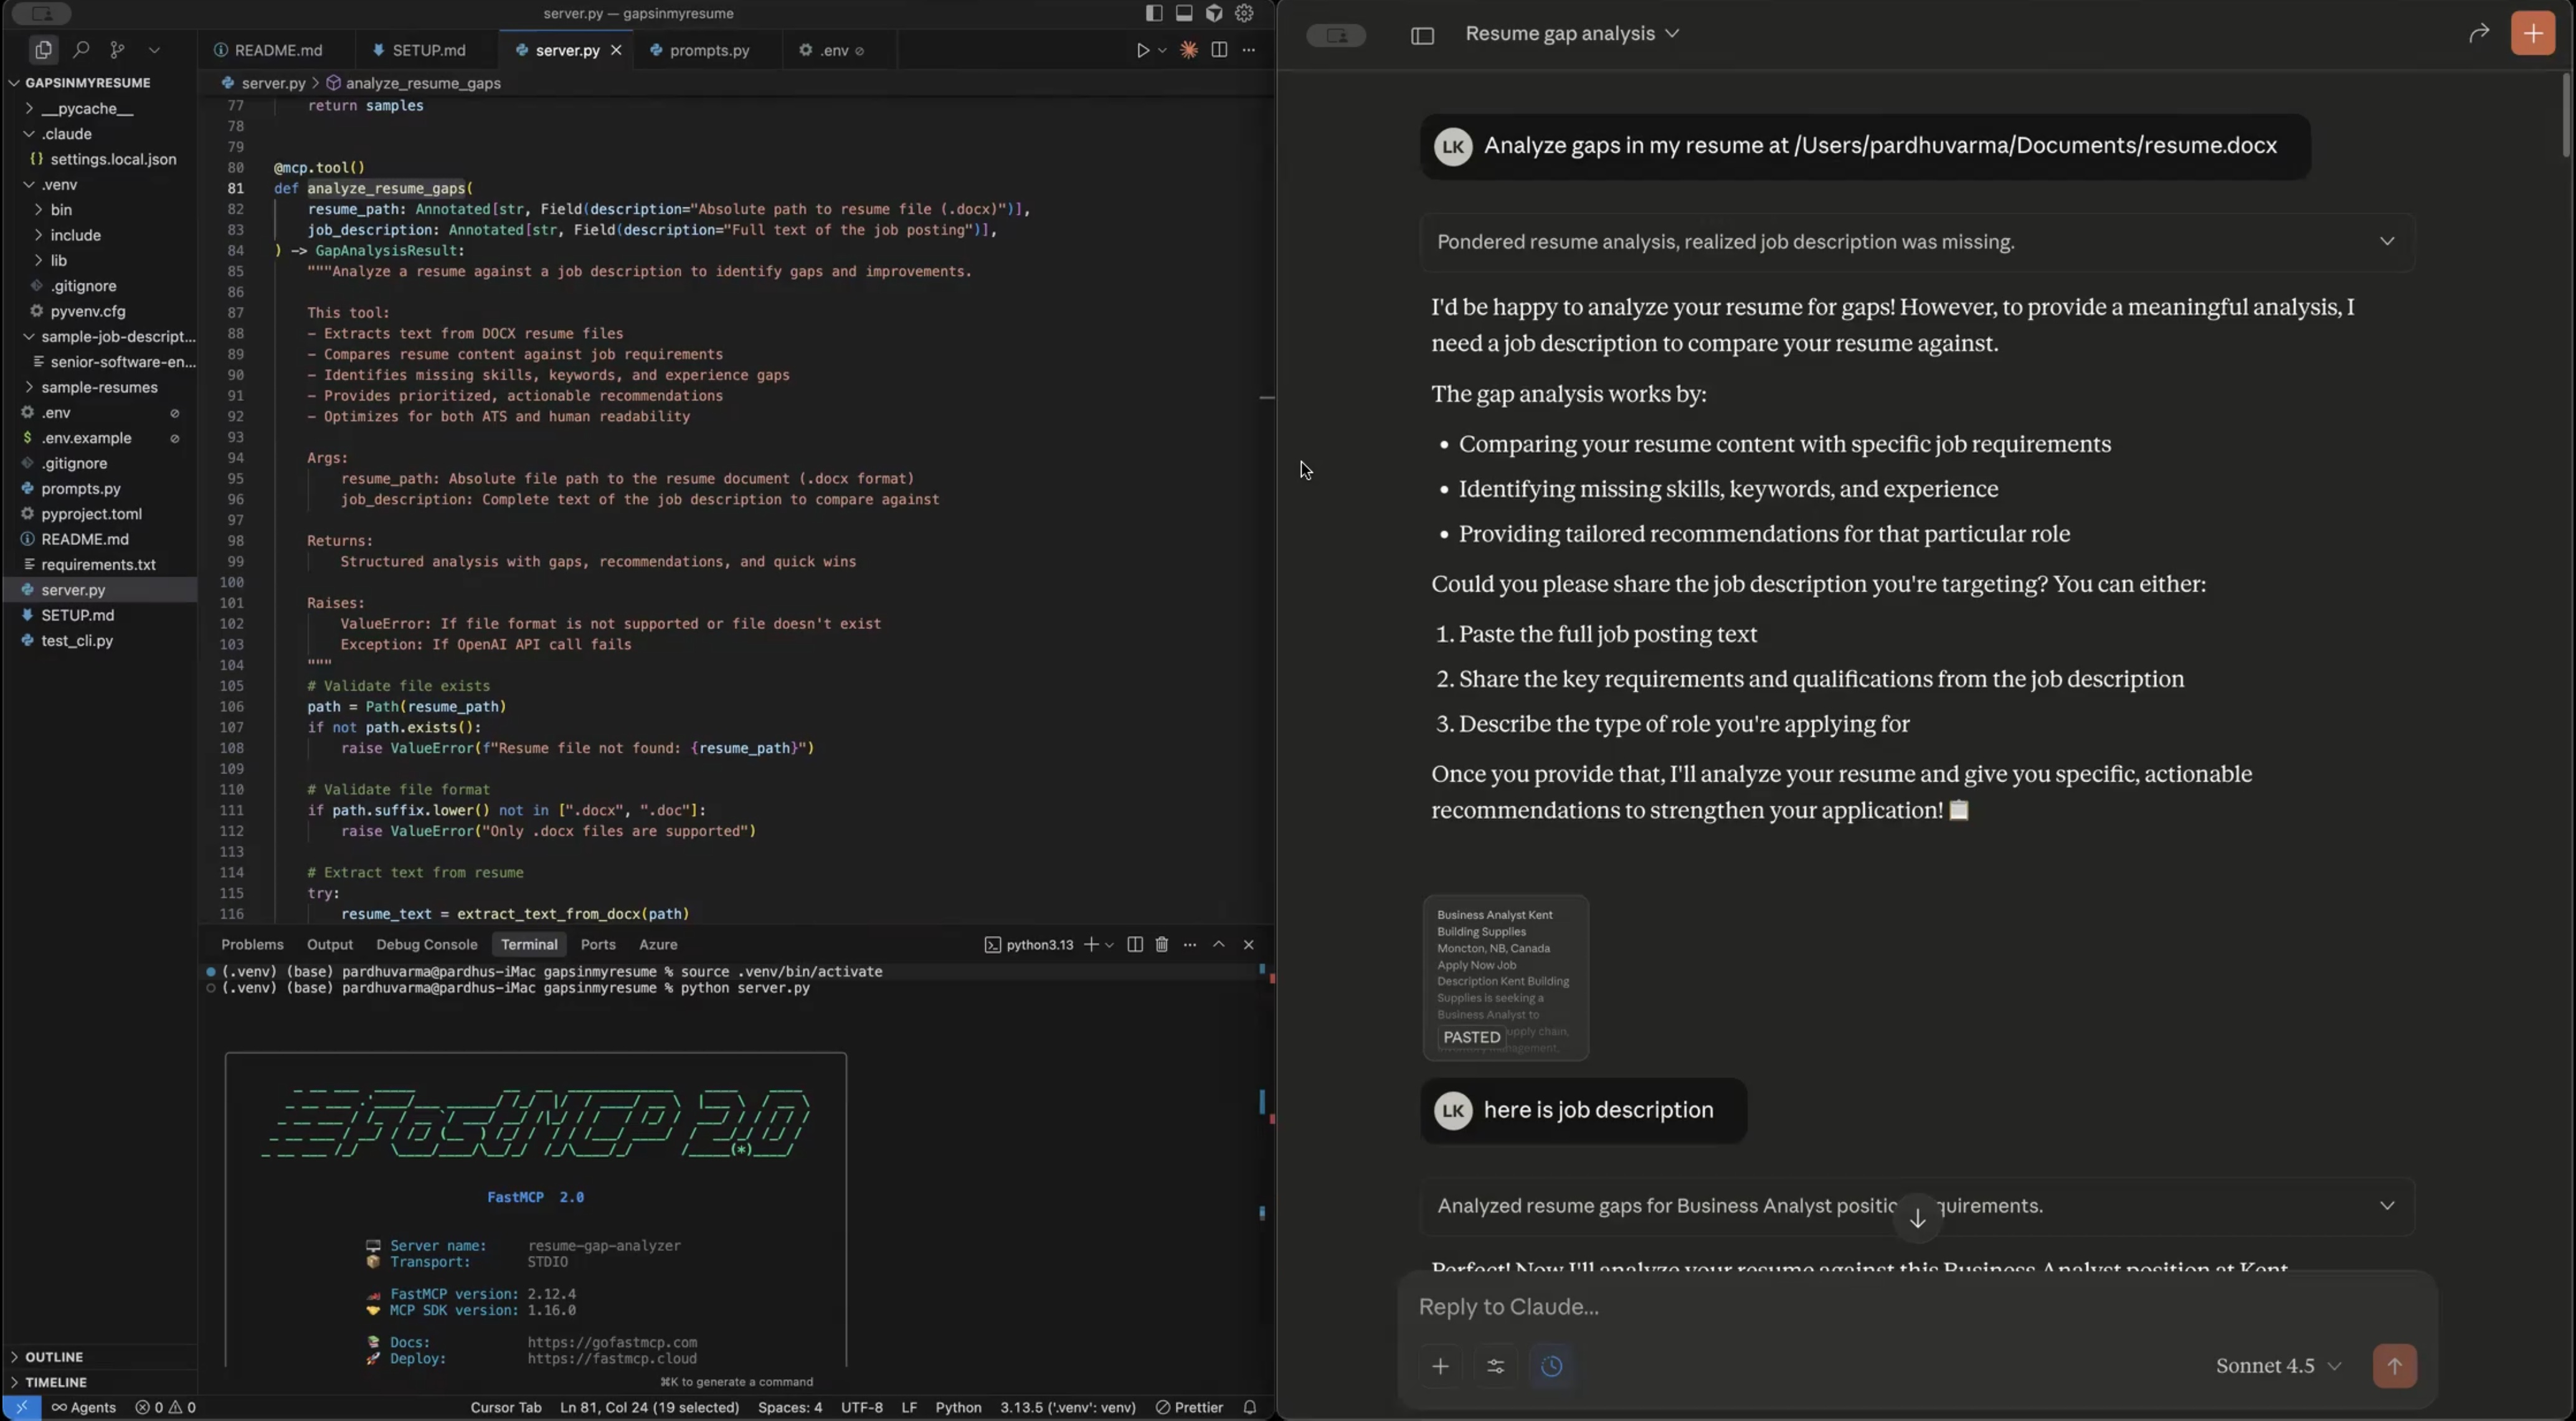Send message with orange arrow button

(x=2394, y=1366)
